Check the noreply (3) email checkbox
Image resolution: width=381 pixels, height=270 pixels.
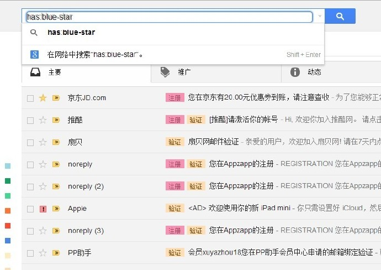point(30,231)
